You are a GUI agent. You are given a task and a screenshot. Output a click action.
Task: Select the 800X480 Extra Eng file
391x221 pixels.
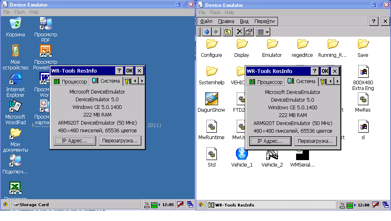coord(363,78)
